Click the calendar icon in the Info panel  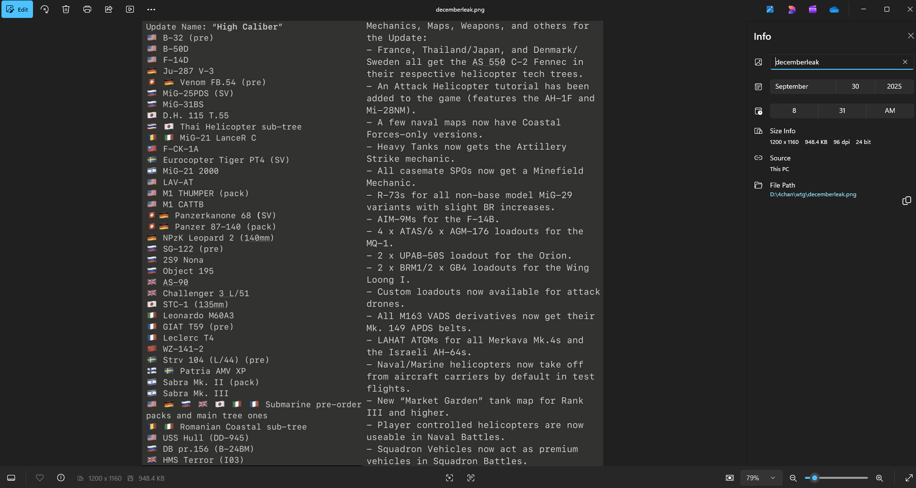[758, 87]
